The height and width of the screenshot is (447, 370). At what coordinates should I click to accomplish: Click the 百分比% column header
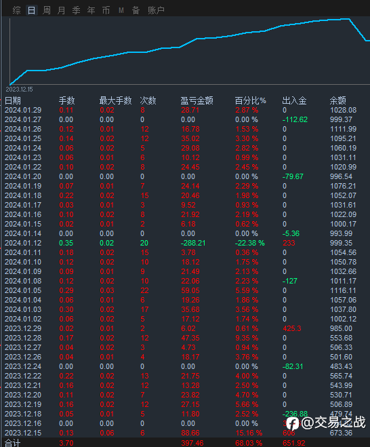(250, 100)
